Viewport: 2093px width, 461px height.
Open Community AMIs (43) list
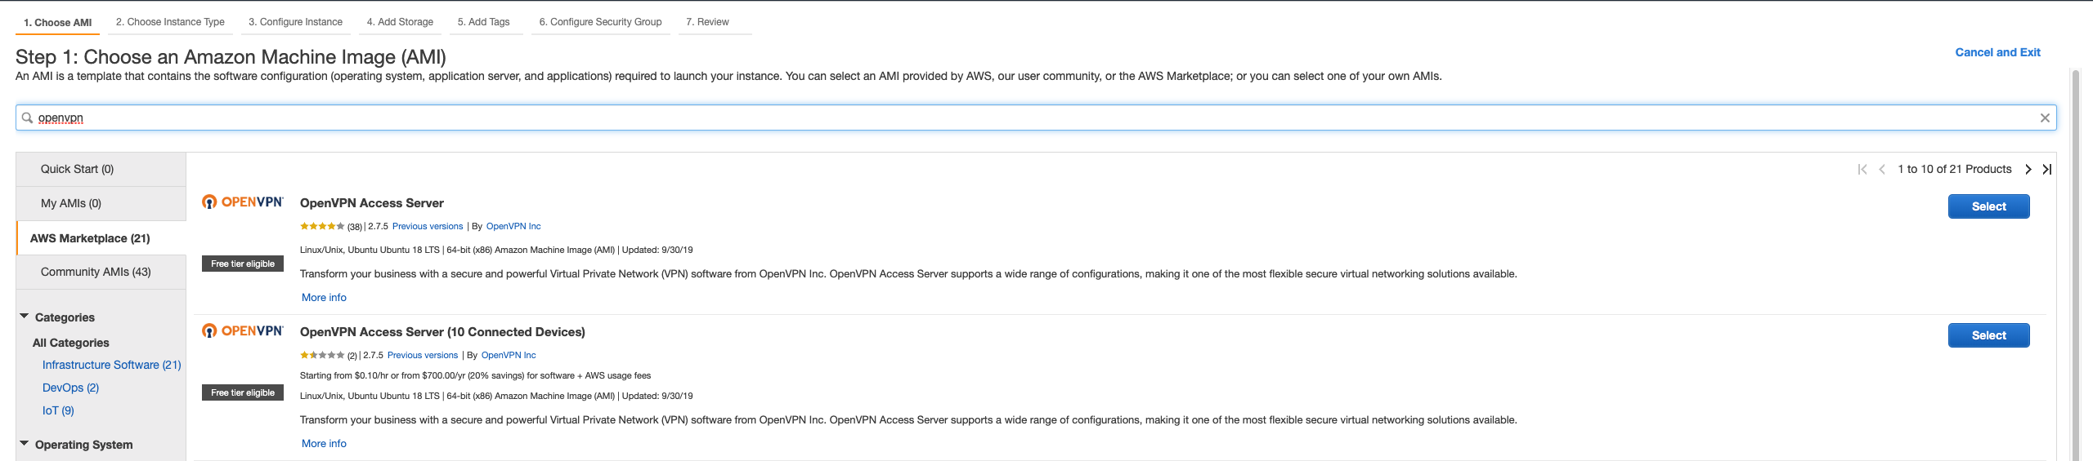[x=101, y=272]
